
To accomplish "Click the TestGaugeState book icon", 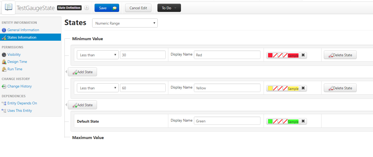I will click(x=8, y=7).
